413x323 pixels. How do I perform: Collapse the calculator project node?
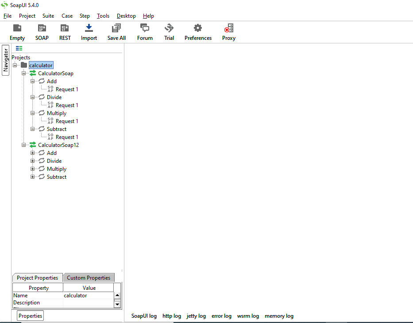click(x=15, y=65)
